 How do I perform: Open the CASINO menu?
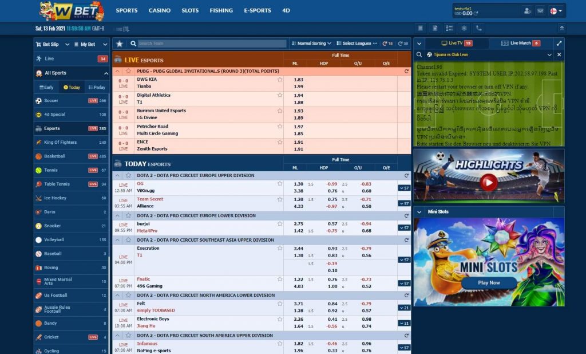coord(160,10)
